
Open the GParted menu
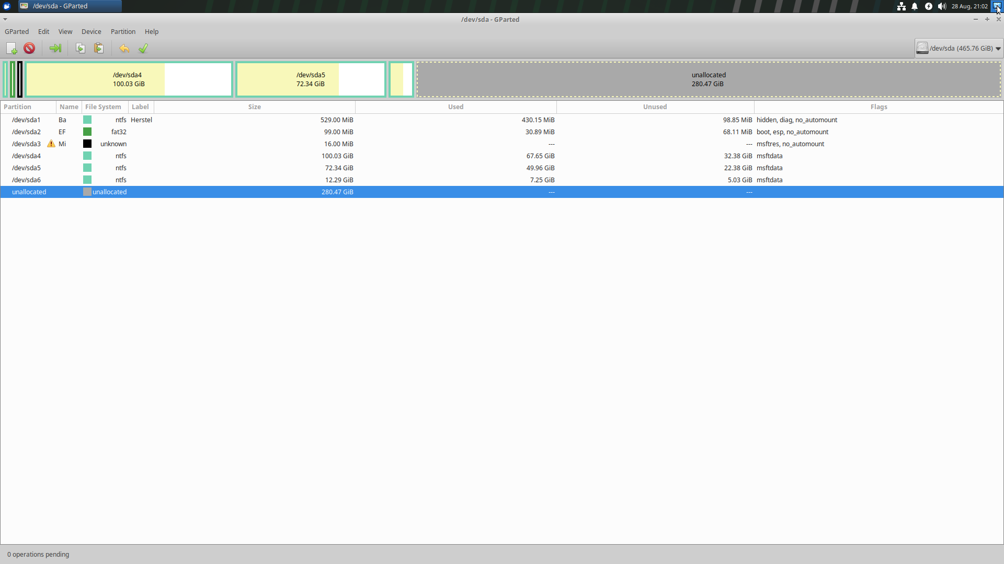pos(17,32)
